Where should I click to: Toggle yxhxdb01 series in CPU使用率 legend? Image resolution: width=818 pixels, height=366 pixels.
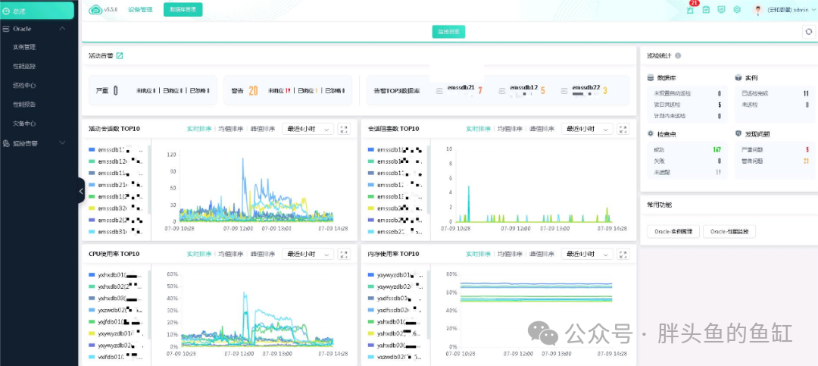[115, 274]
